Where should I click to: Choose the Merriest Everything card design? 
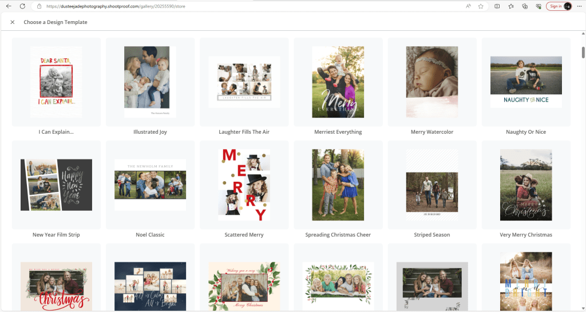point(338,82)
